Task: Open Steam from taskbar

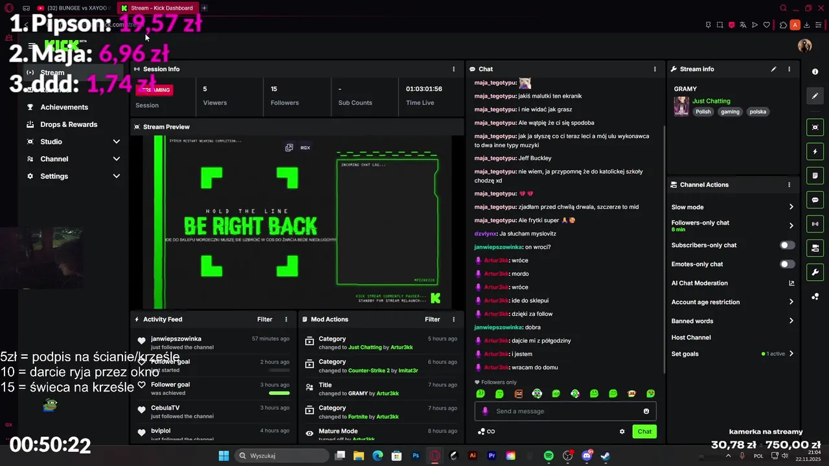Action: [x=606, y=456]
